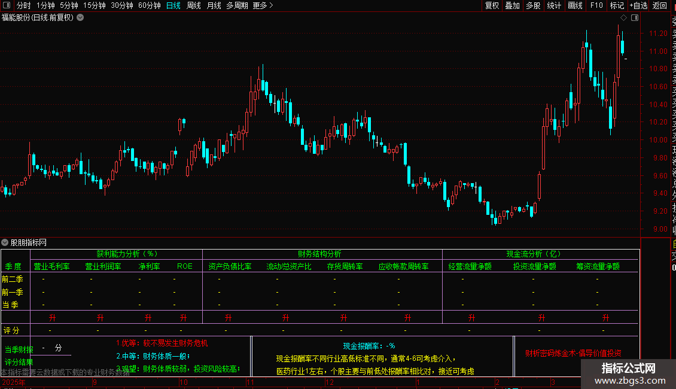This screenshot has height=389, width=676.
Task: Select the 5分钟 period
Action: (69, 5)
